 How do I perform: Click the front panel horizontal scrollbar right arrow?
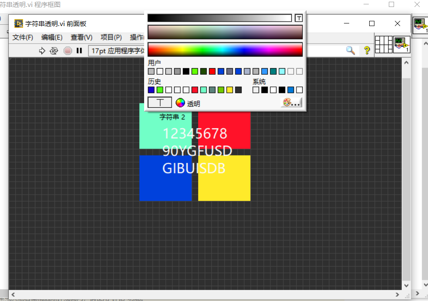tap(397, 294)
